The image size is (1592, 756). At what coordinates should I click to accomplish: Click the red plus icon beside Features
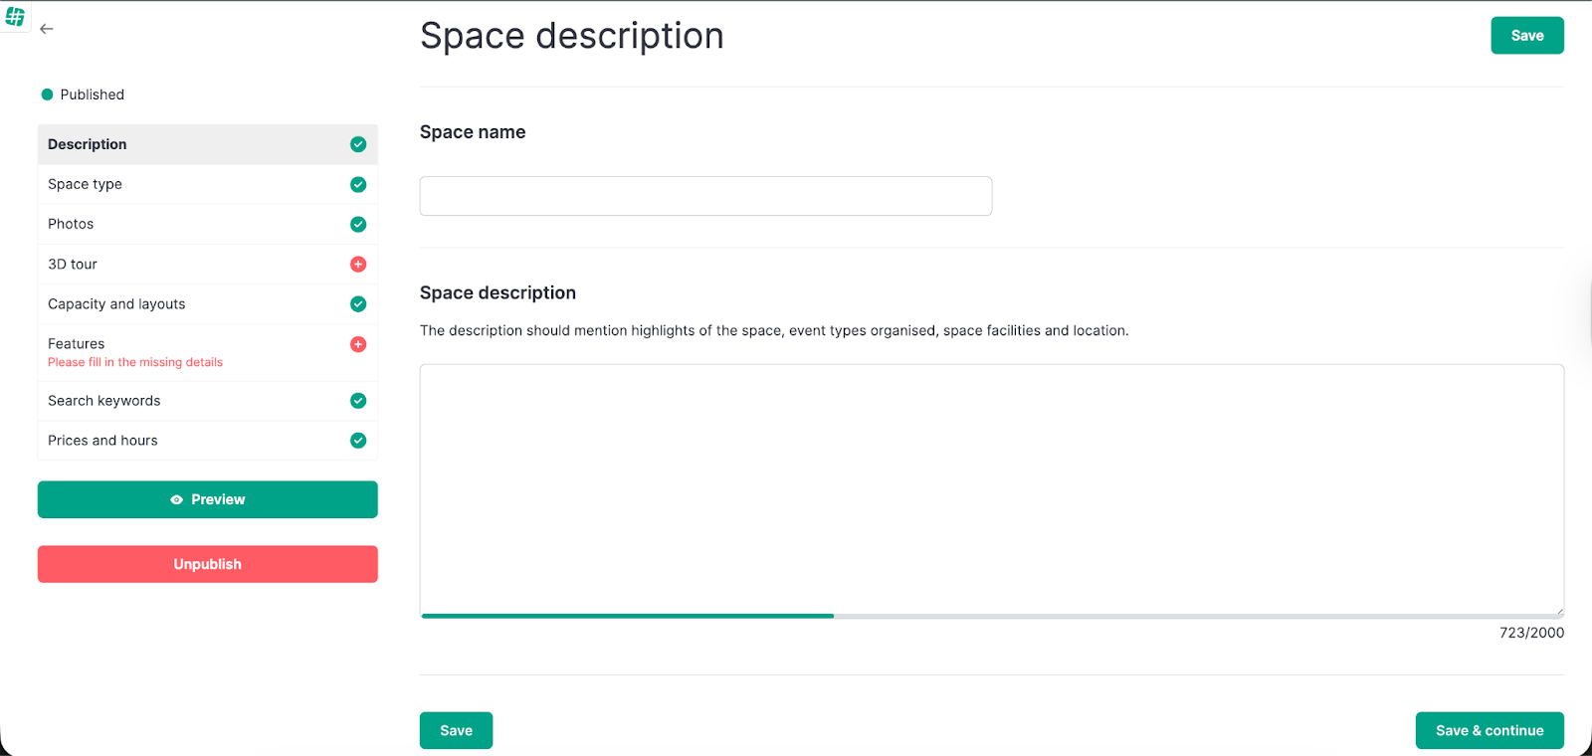[x=358, y=344]
